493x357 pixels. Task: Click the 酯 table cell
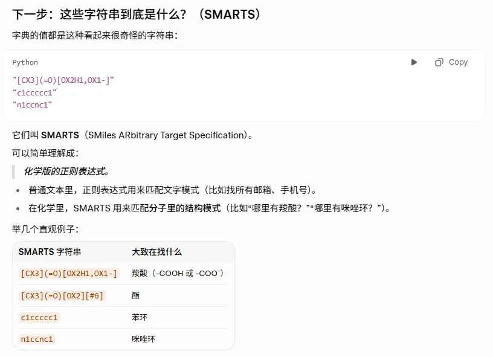(x=135, y=295)
